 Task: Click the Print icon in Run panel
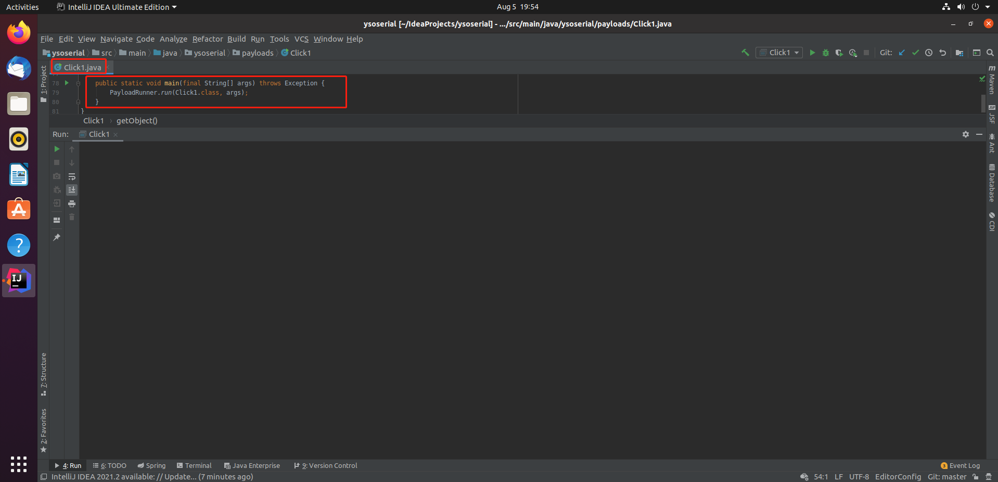[x=72, y=204]
